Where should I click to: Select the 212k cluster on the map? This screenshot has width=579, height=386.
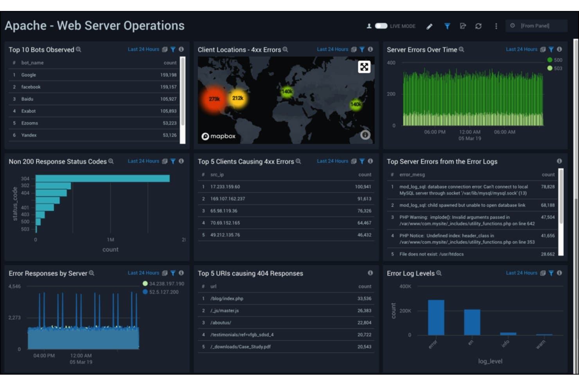click(x=237, y=98)
